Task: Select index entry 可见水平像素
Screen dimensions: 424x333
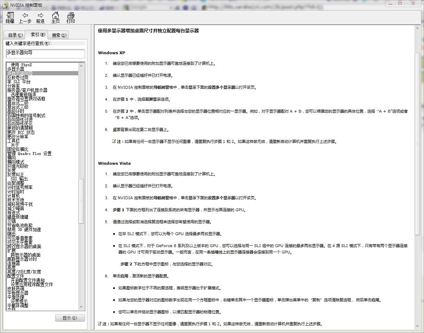Action: click(20, 243)
